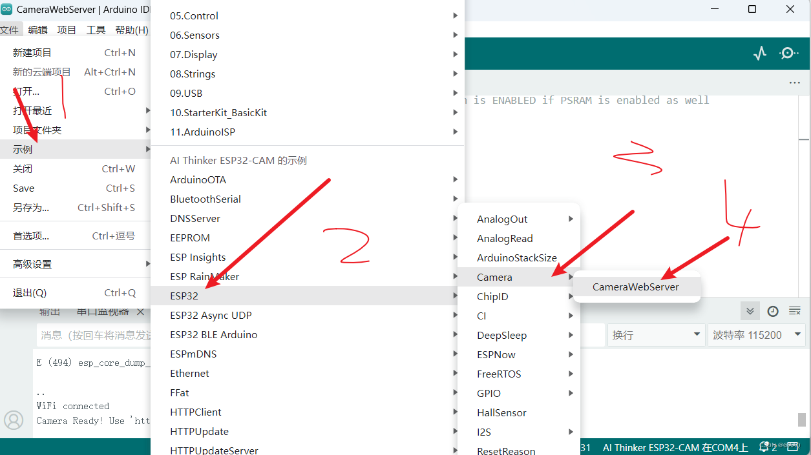
Task: Open the 帮助(H) menu
Action: (131, 30)
